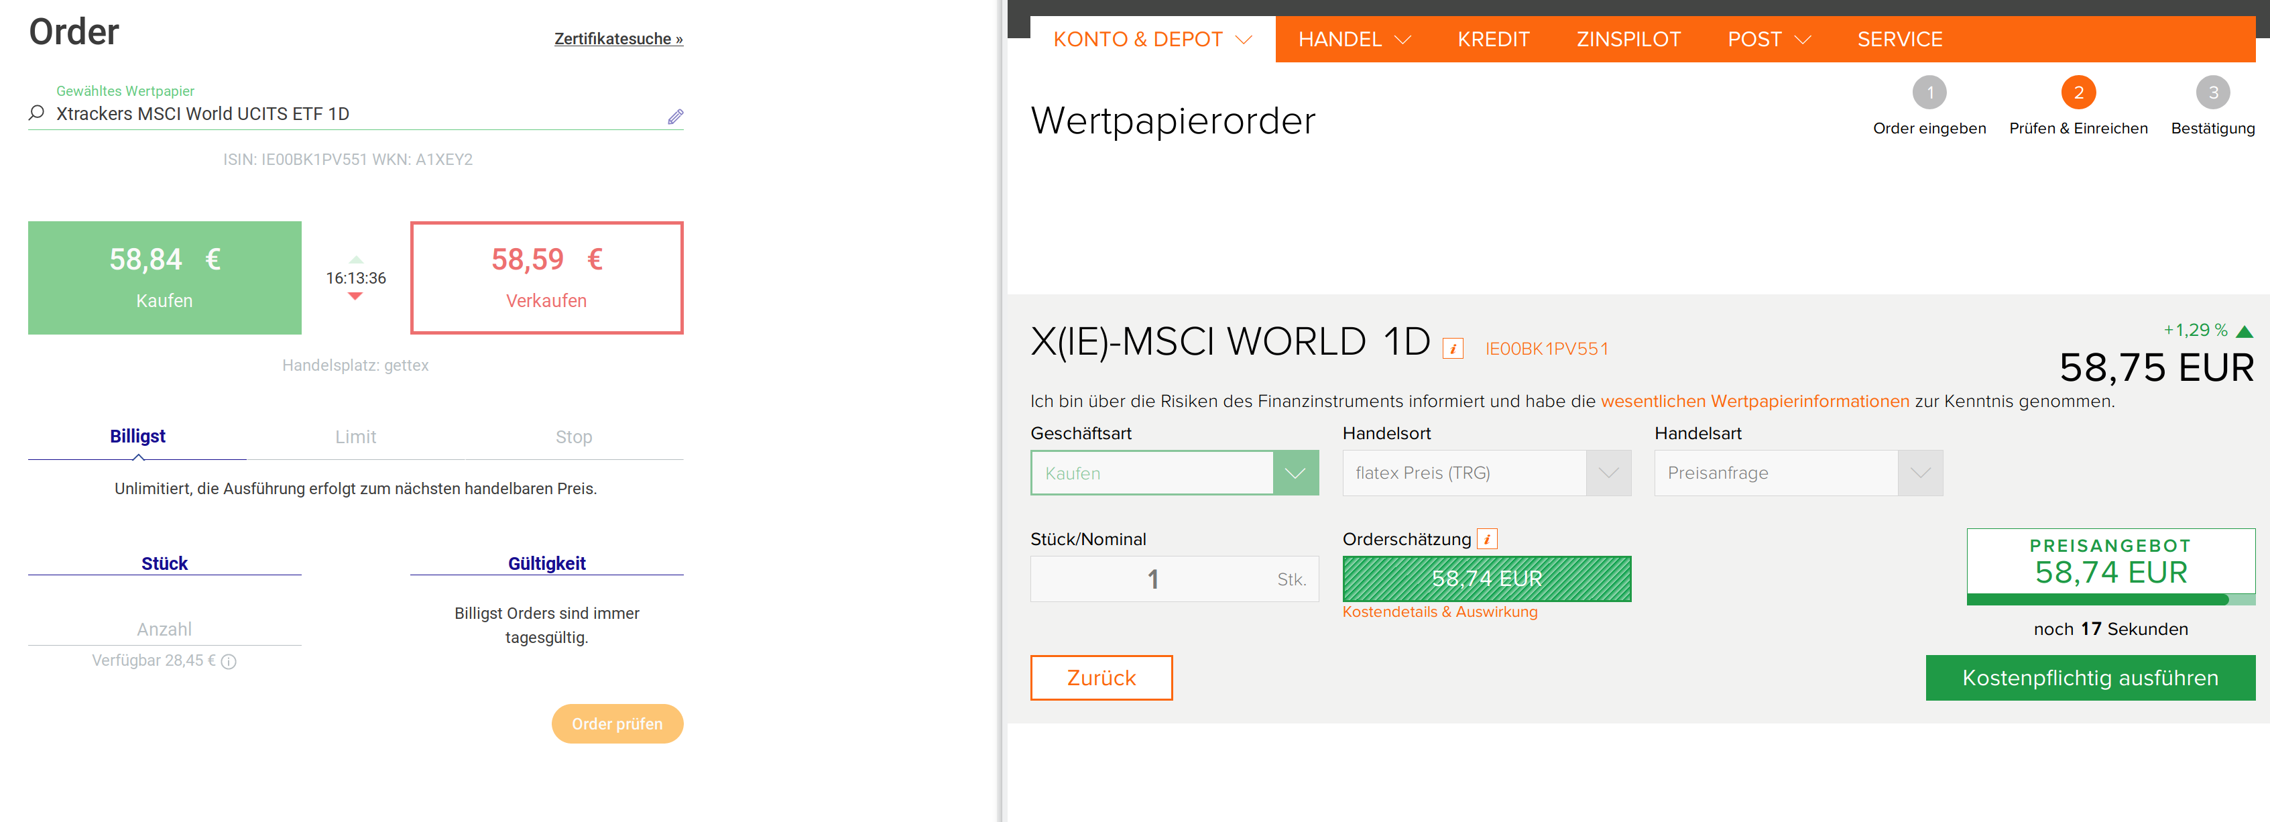Expand the Geschäftsart Kaufen dropdown

coord(1295,473)
